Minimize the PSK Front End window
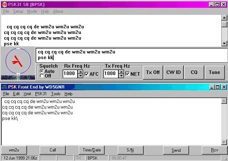Screen dimensions: 228x161 point(212,87)
